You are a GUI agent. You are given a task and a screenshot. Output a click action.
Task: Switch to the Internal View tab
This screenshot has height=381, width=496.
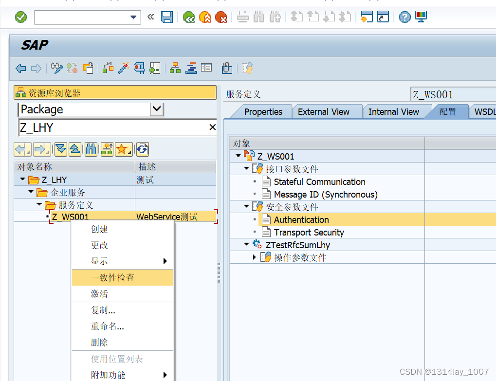[x=393, y=112]
